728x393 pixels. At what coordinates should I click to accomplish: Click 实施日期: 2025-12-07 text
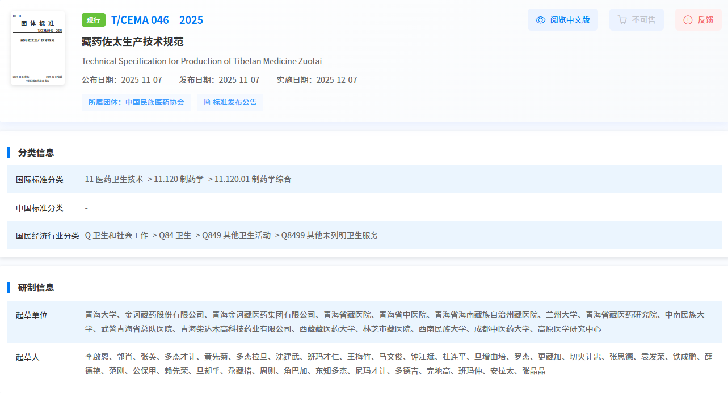pyautogui.click(x=317, y=80)
